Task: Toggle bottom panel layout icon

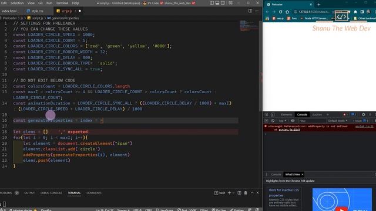Action: (217, 3)
